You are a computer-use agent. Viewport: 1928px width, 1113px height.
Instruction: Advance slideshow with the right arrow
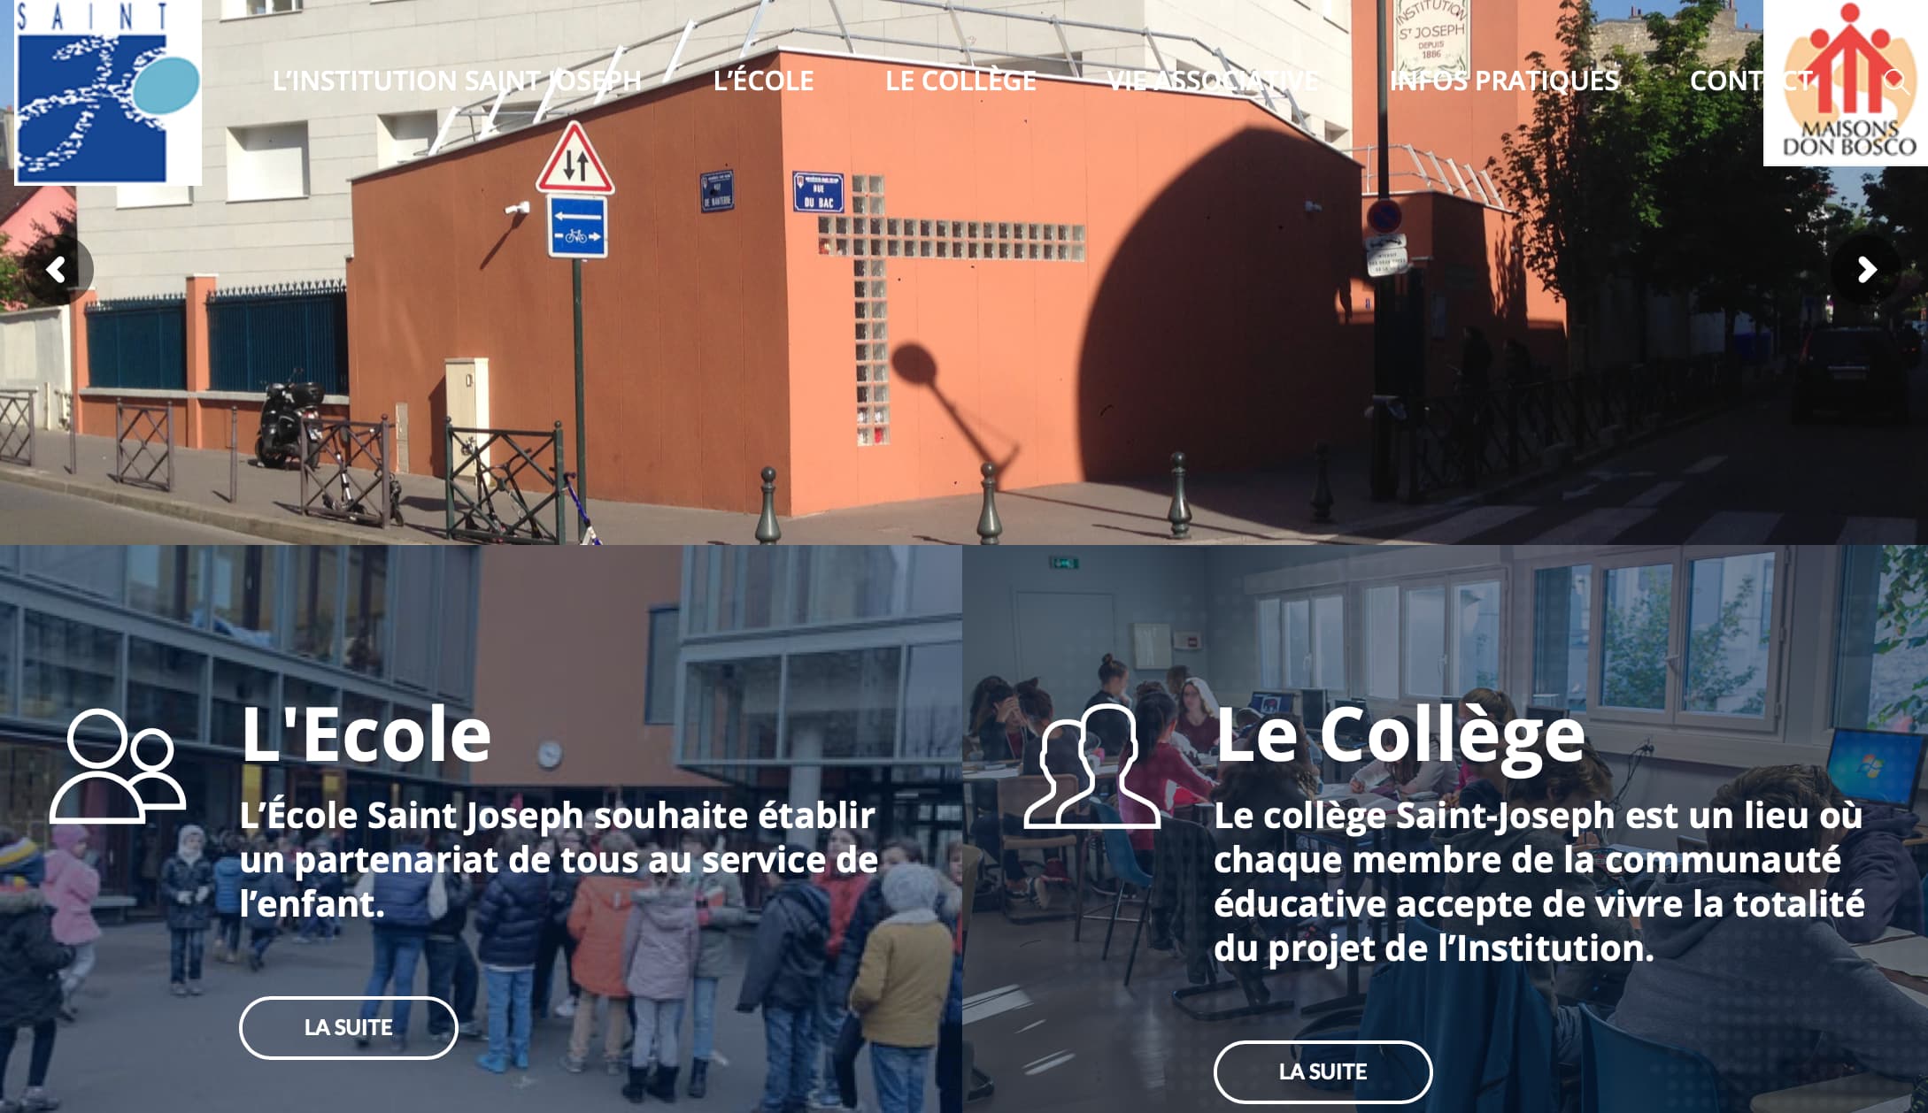click(1866, 270)
